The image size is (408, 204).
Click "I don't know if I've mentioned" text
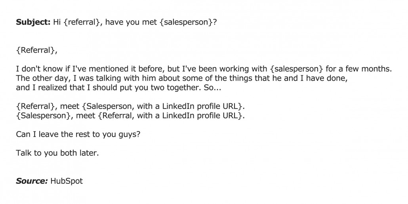point(72,69)
